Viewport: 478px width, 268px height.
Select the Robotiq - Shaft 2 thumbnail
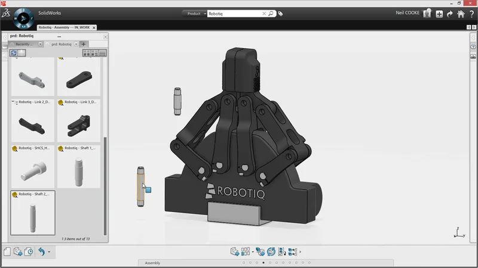tap(33, 213)
